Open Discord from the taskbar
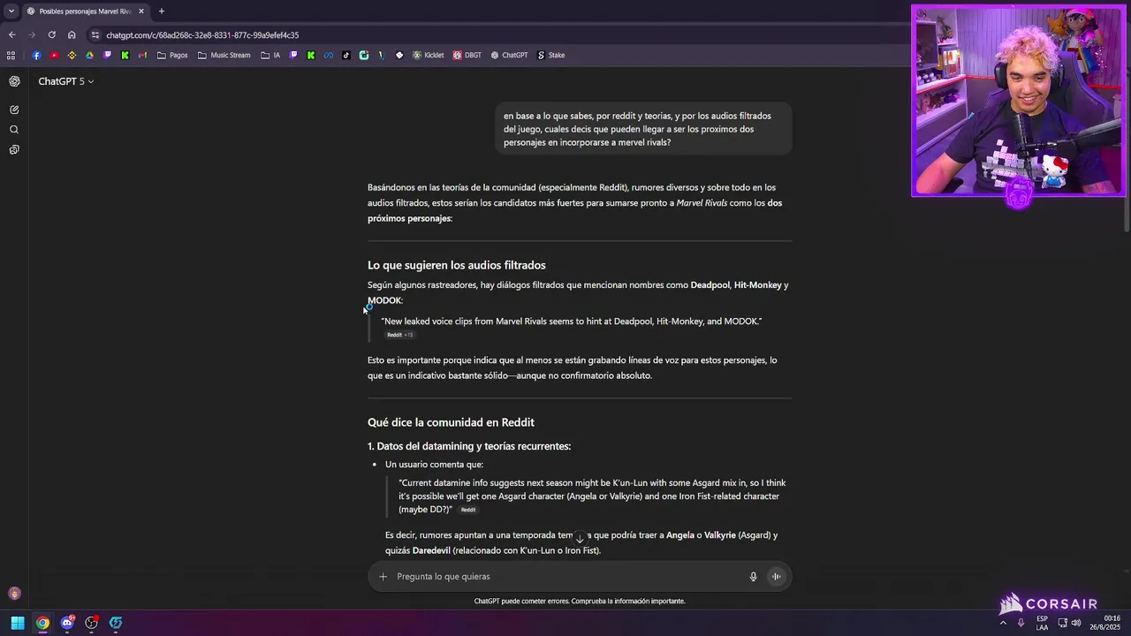This screenshot has height=636, width=1131. (x=67, y=623)
